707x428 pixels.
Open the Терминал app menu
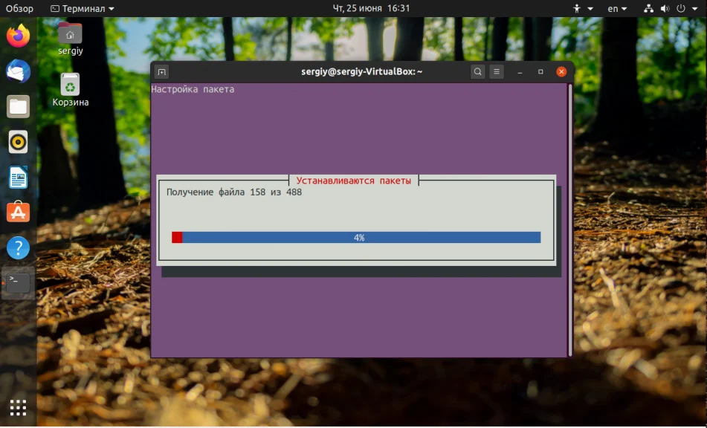coord(83,9)
